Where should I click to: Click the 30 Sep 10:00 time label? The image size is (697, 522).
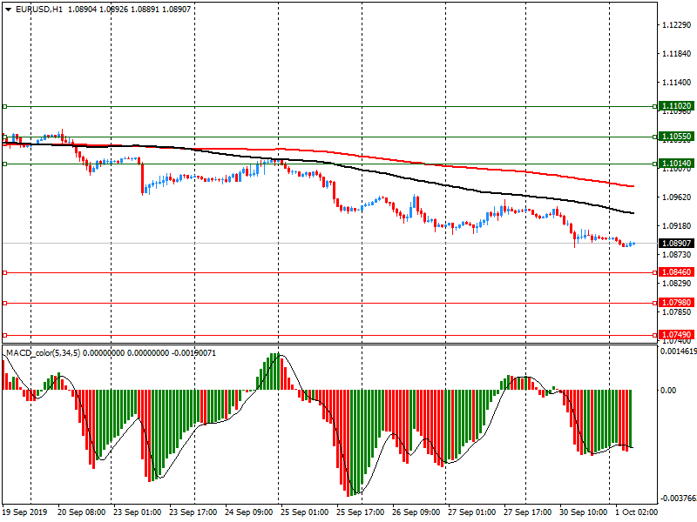coord(583,512)
